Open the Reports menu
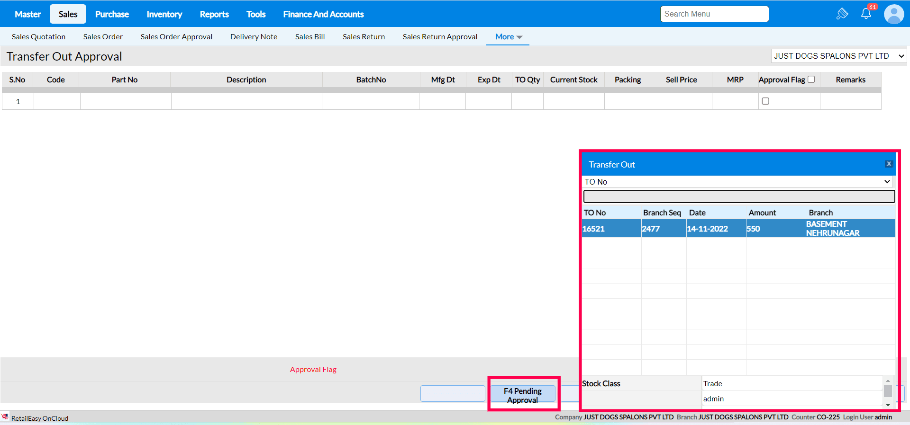This screenshot has width=910, height=425. (214, 14)
